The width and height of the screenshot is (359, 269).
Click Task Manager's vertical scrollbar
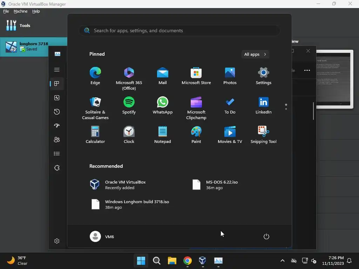(x=313, y=111)
